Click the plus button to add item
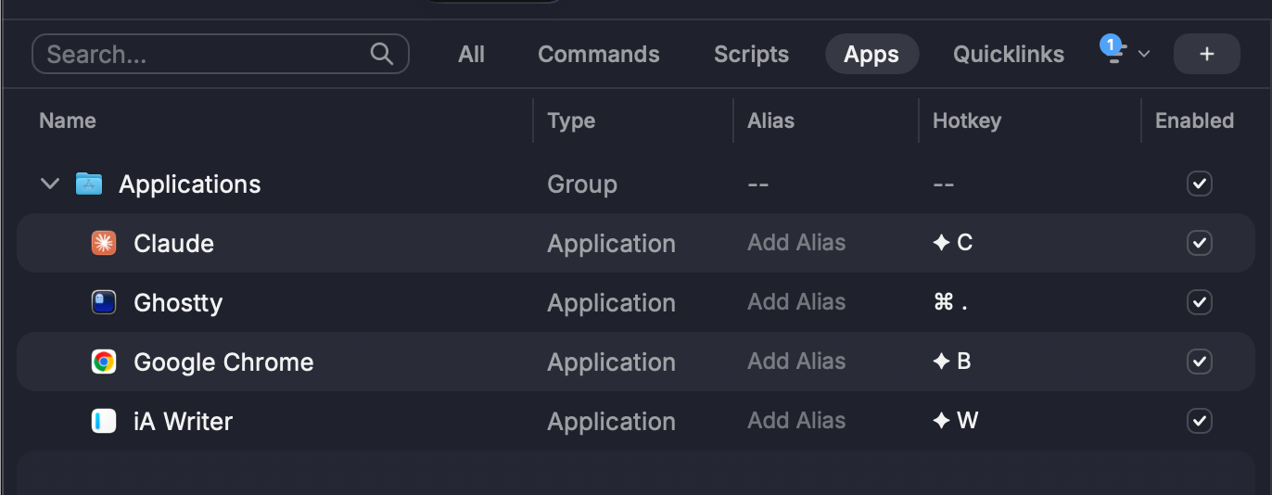This screenshot has height=495, width=1272. [x=1206, y=54]
